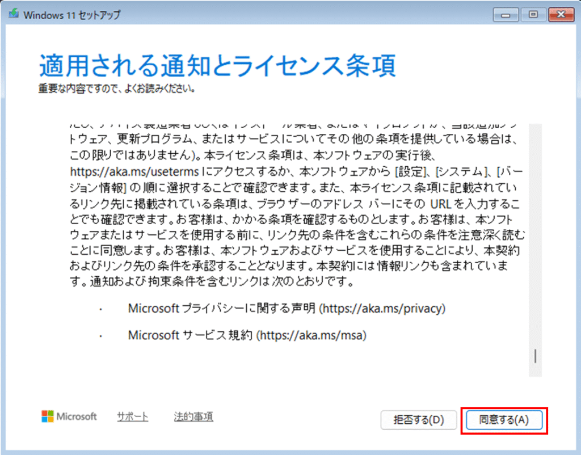This screenshot has width=581, height=455.
Task: Click the Windows 11 セットアップ title bar text
Action: click(x=72, y=15)
